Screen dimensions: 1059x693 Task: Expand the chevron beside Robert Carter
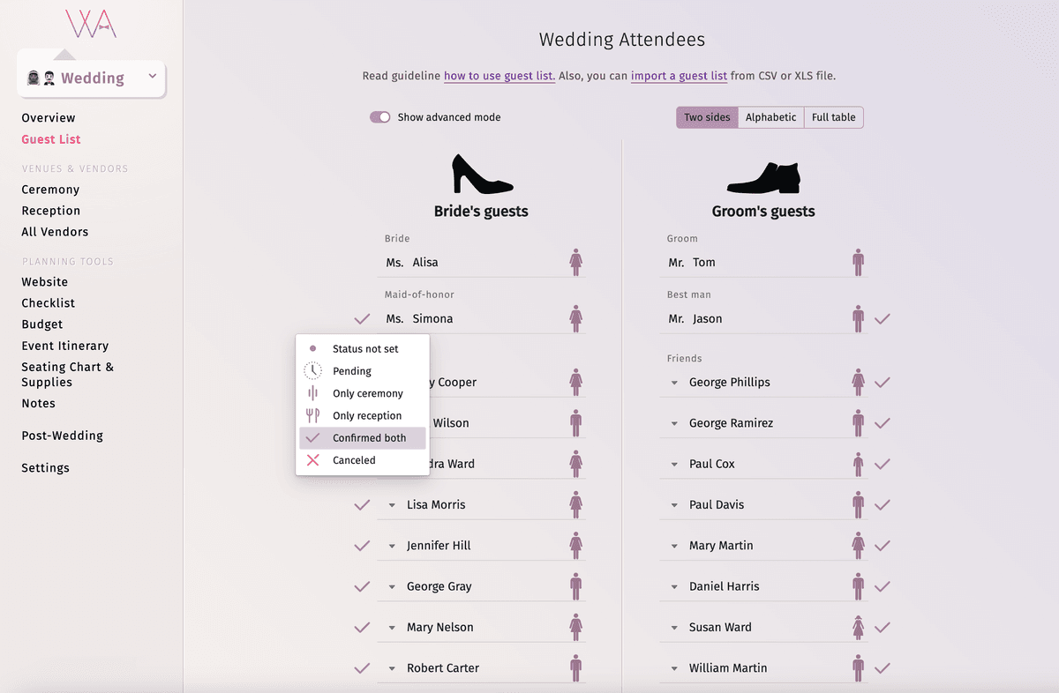[391, 667]
